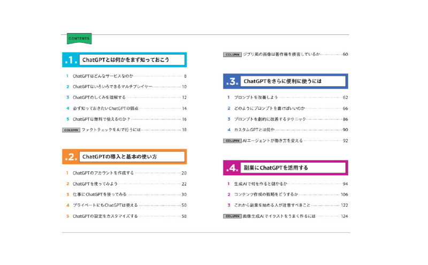
Task: Open entry ChatGPTのしくみを理解する
Action: tap(99, 97)
